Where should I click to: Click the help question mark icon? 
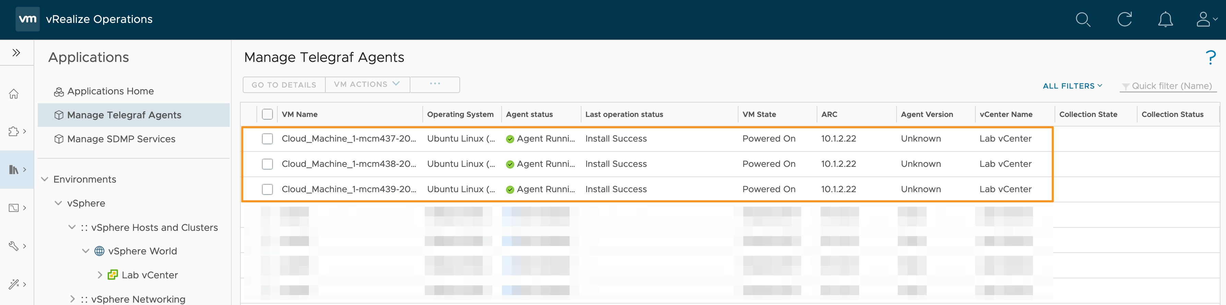pyautogui.click(x=1211, y=58)
